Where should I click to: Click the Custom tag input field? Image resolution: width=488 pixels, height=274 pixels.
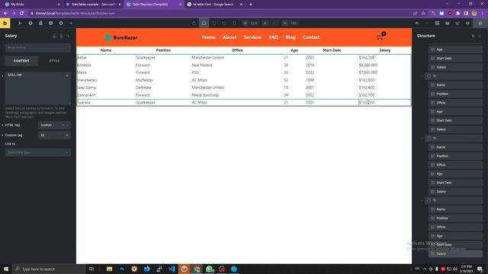[54, 135]
